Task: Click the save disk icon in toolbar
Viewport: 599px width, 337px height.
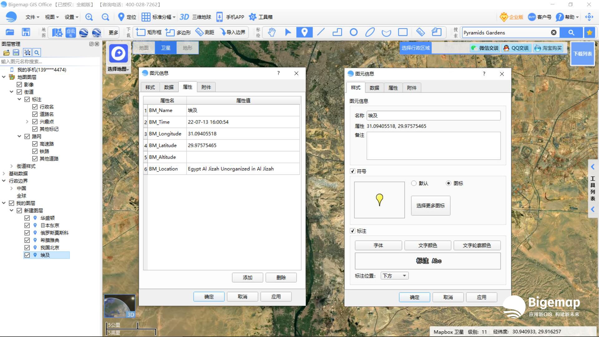Action: click(26, 32)
